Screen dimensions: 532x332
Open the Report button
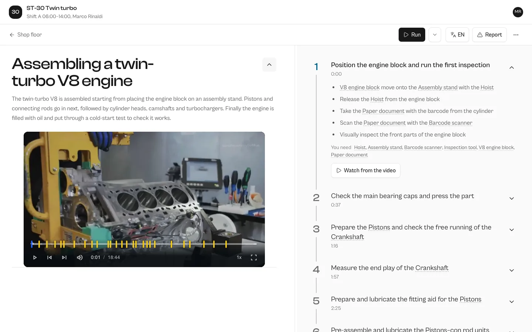tap(490, 35)
